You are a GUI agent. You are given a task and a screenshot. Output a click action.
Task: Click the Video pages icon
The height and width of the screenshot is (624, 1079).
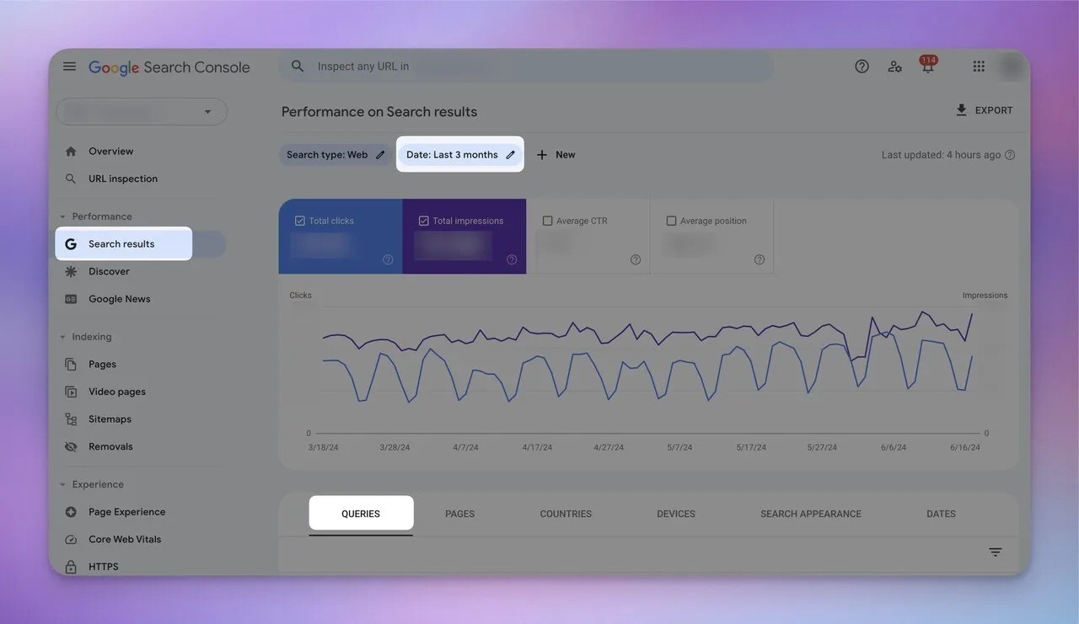tap(71, 392)
